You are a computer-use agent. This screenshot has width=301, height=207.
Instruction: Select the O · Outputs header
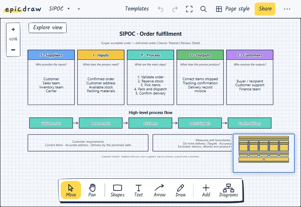200,55
